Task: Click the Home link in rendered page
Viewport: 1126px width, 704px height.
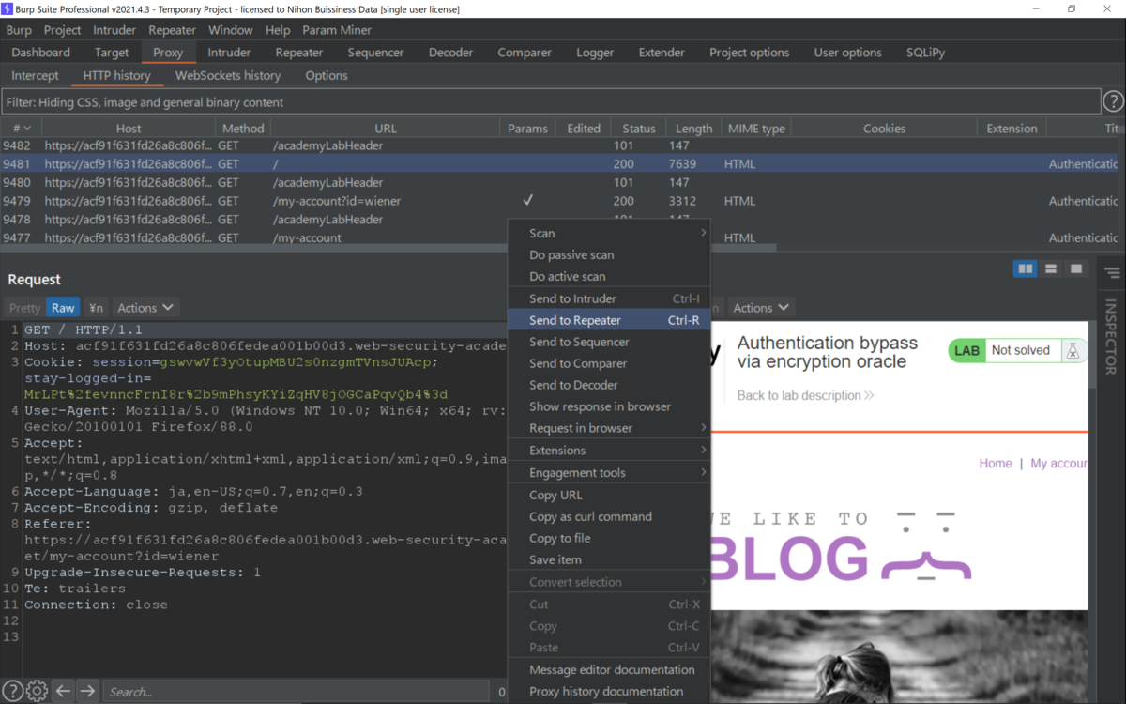Action: click(996, 463)
